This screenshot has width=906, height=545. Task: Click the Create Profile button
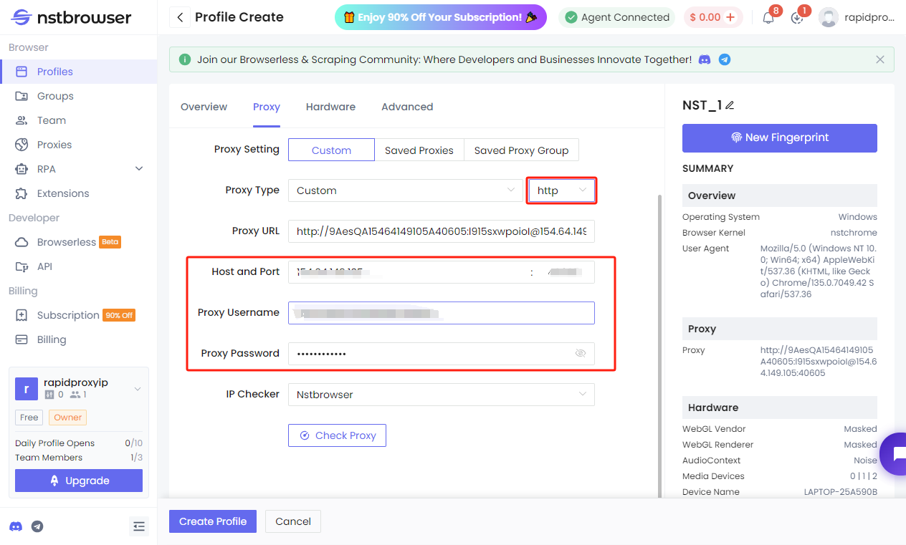(213, 521)
